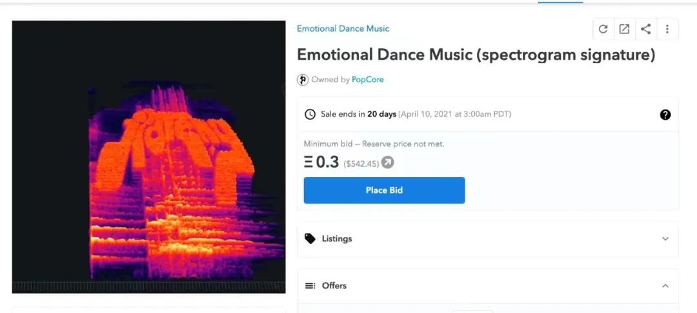Click the arrow icon next to $542.45
Viewport: 697px width, 313px height.
point(388,163)
